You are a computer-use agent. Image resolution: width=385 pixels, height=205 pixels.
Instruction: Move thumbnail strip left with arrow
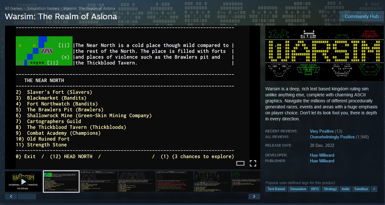[x=11, y=196]
